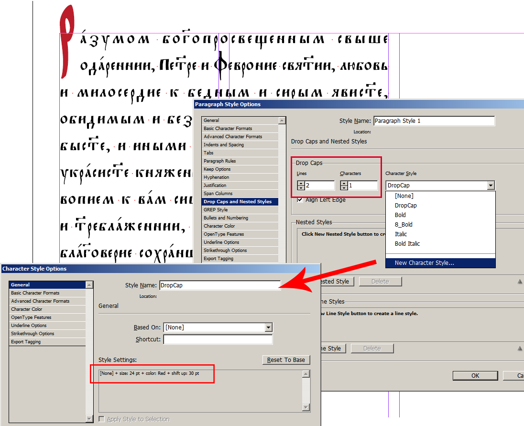The width and height of the screenshot is (524, 426).
Task: Click the Line Styles move-up triangle
Action: click(x=520, y=349)
